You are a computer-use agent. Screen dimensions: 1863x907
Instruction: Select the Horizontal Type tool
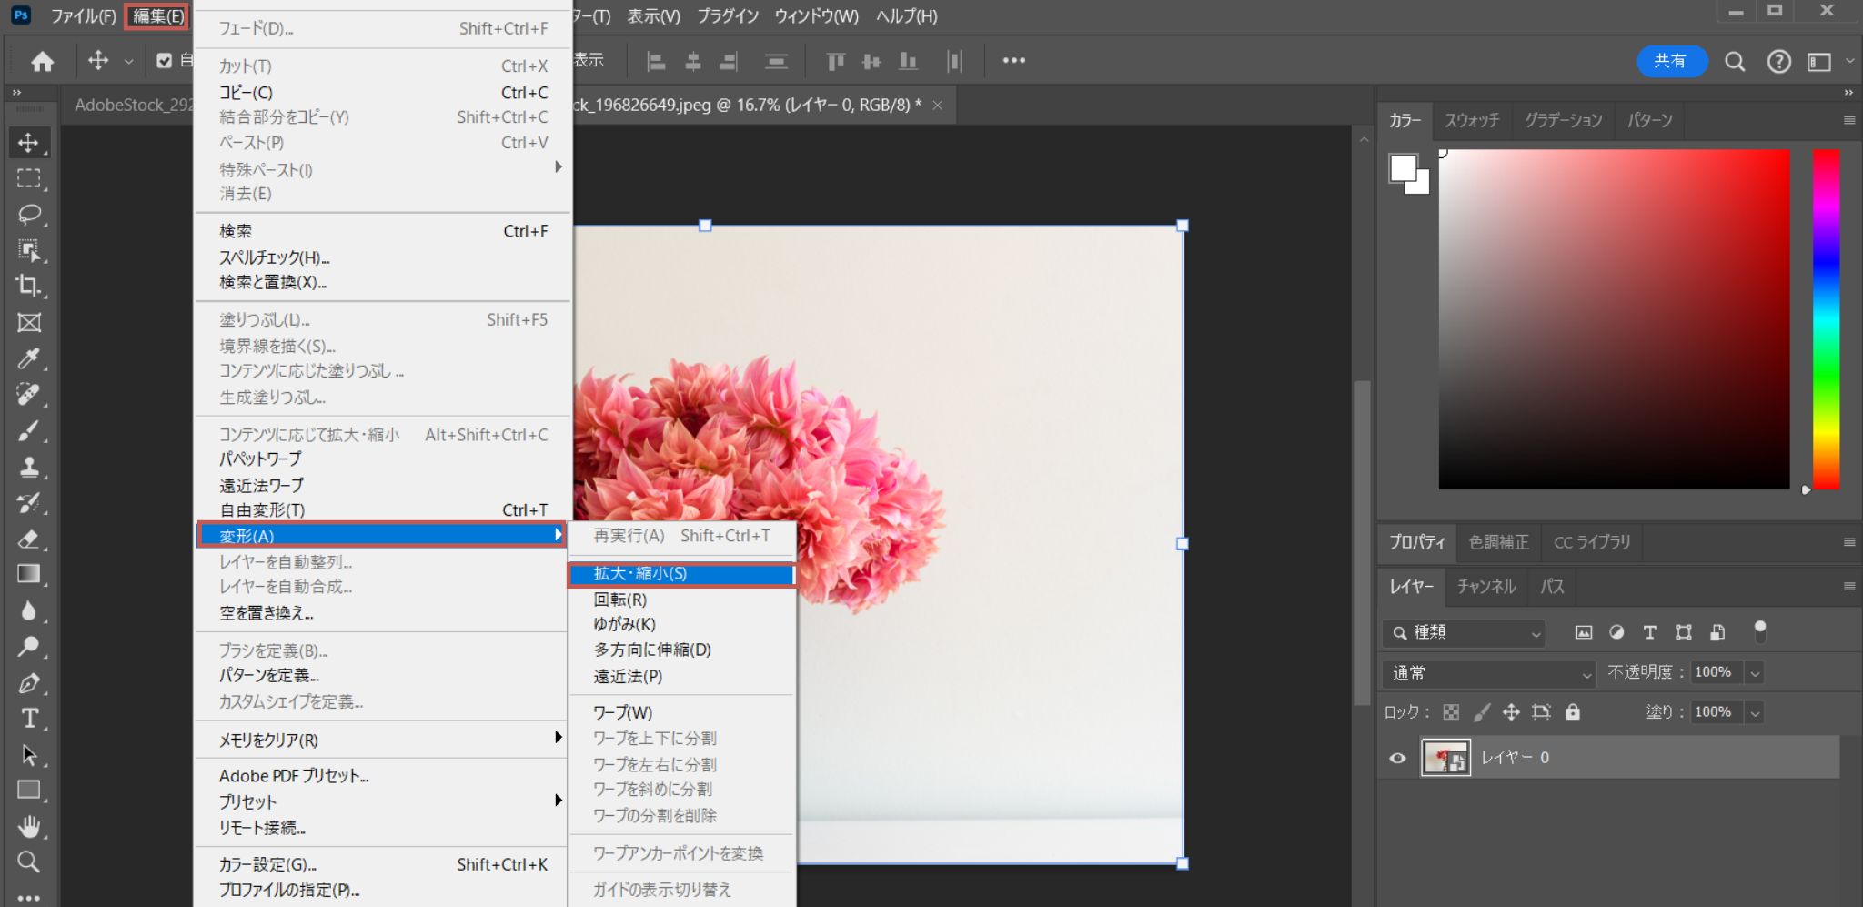pyautogui.click(x=28, y=719)
